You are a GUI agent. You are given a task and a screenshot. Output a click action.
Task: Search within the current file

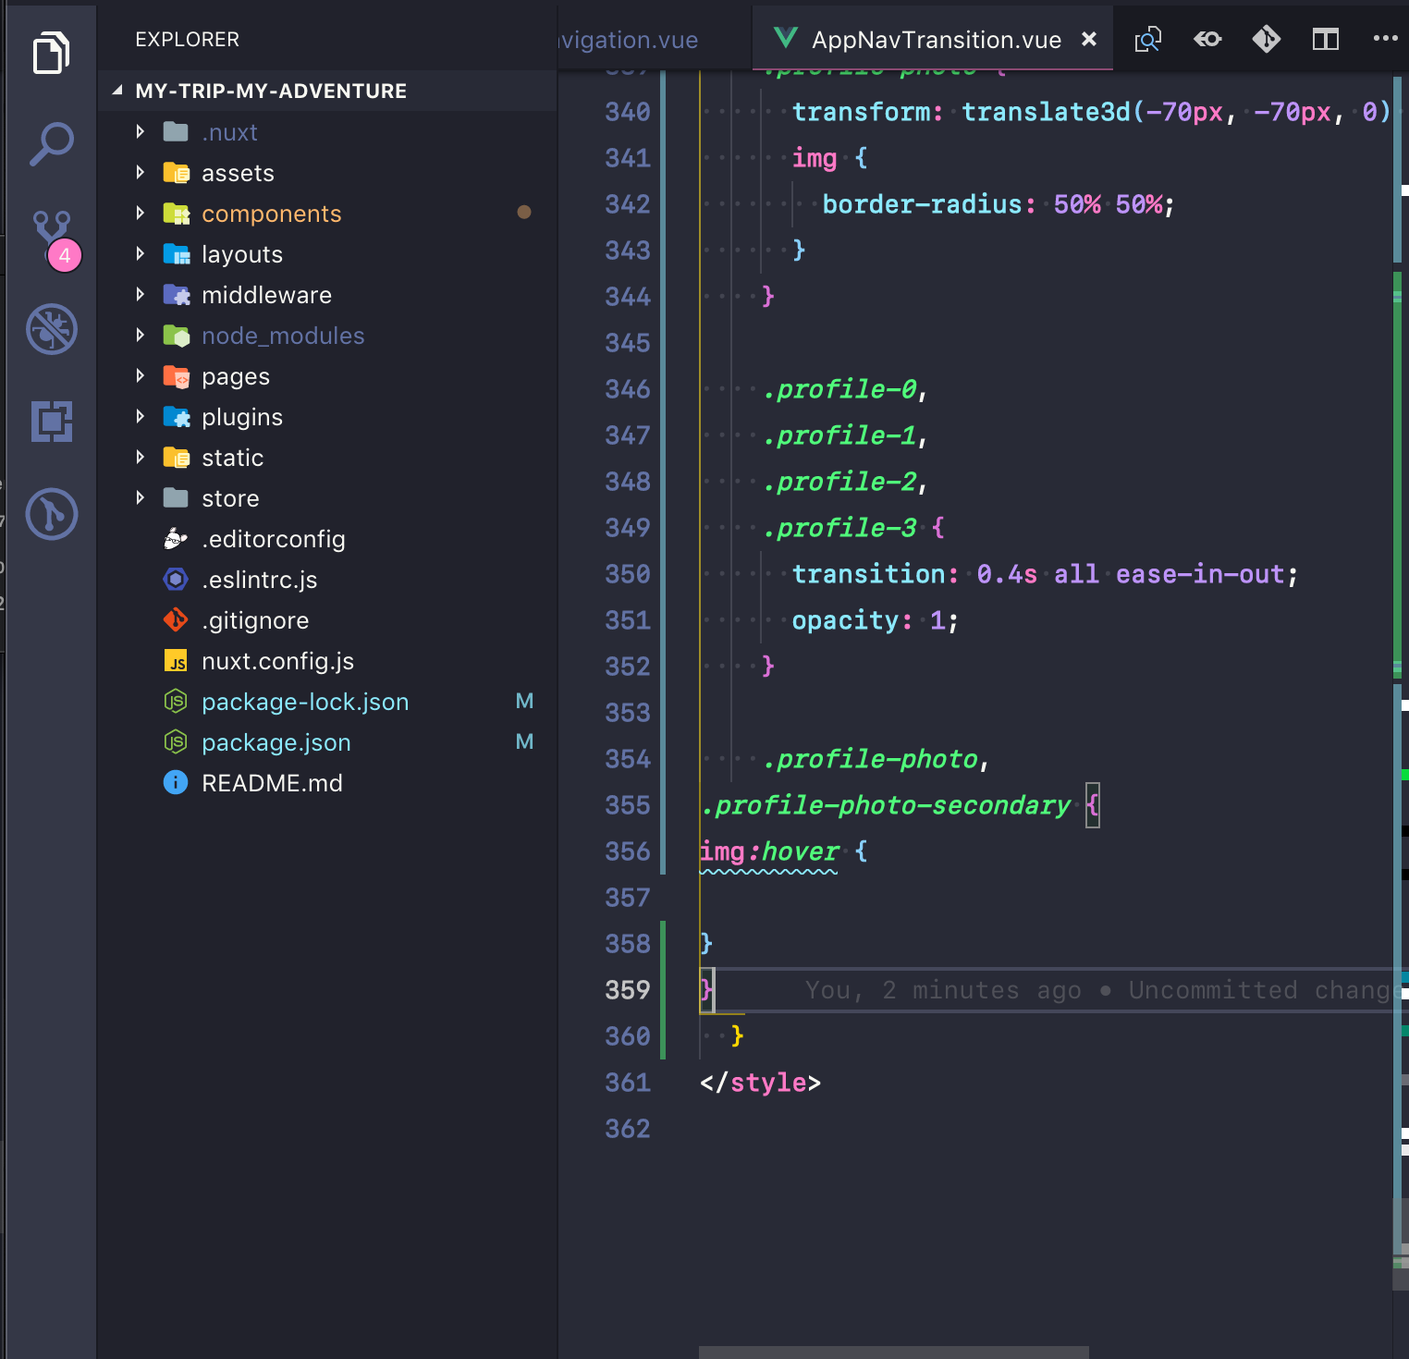[1147, 40]
